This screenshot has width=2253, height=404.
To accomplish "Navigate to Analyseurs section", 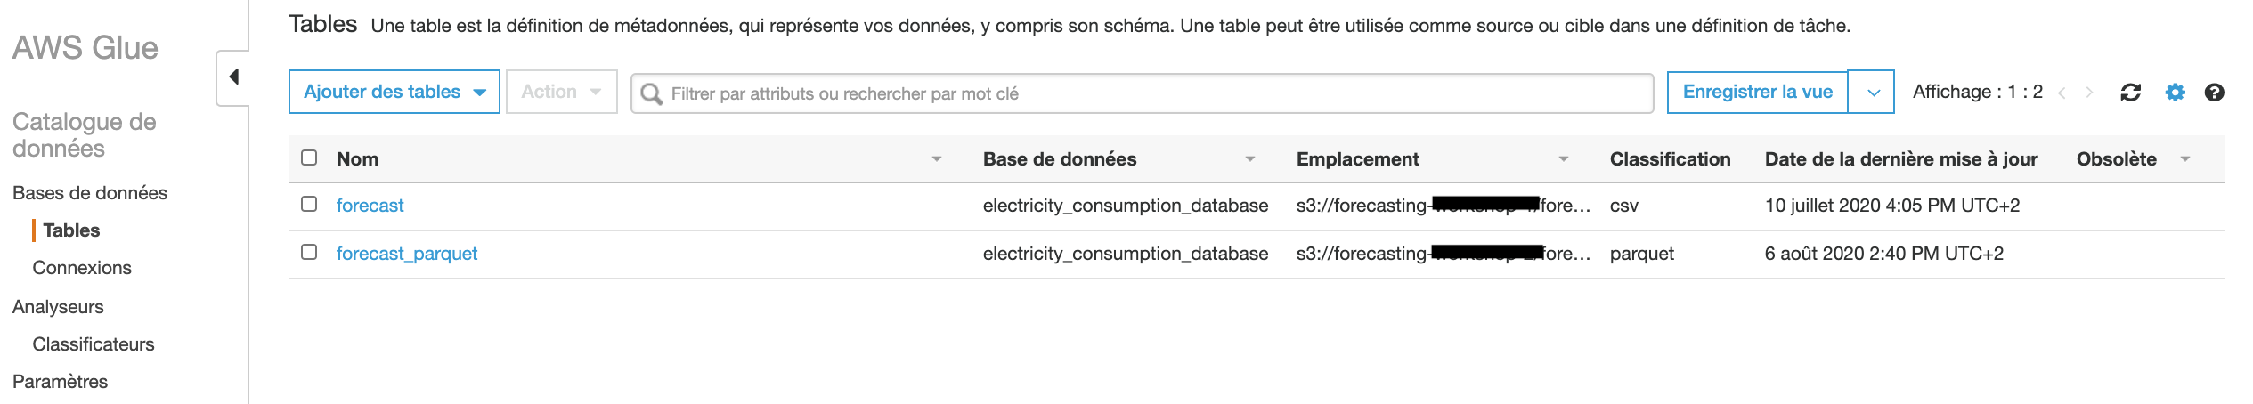I will click(58, 307).
